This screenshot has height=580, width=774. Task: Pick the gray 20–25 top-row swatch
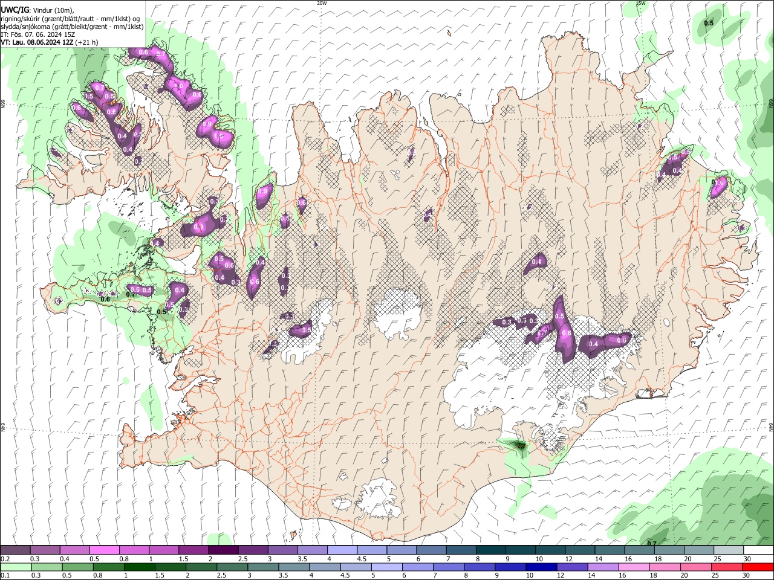point(698,550)
